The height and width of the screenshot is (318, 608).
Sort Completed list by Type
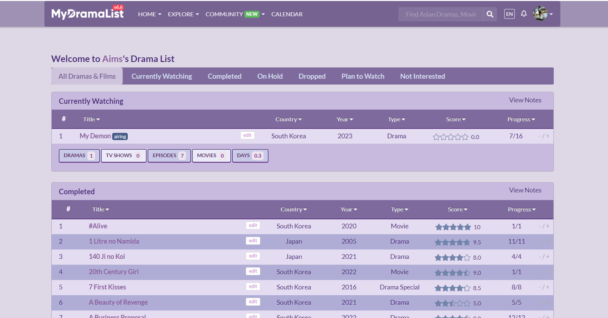pos(399,209)
